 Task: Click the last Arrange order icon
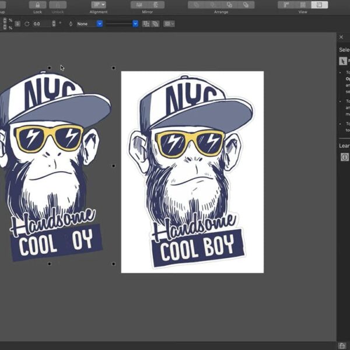tap(246, 5)
